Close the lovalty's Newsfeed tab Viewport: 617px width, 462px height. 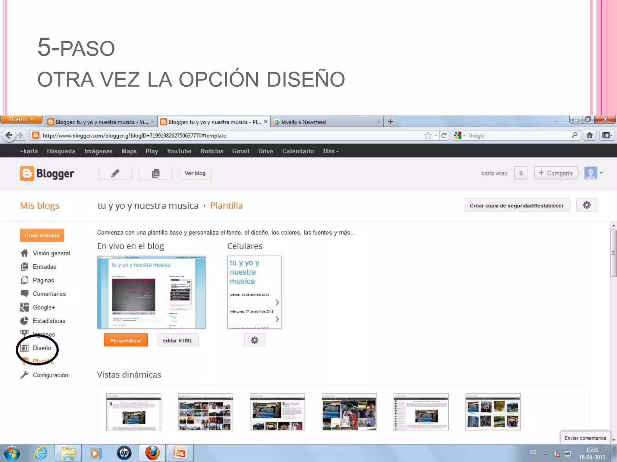click(378, 122)
